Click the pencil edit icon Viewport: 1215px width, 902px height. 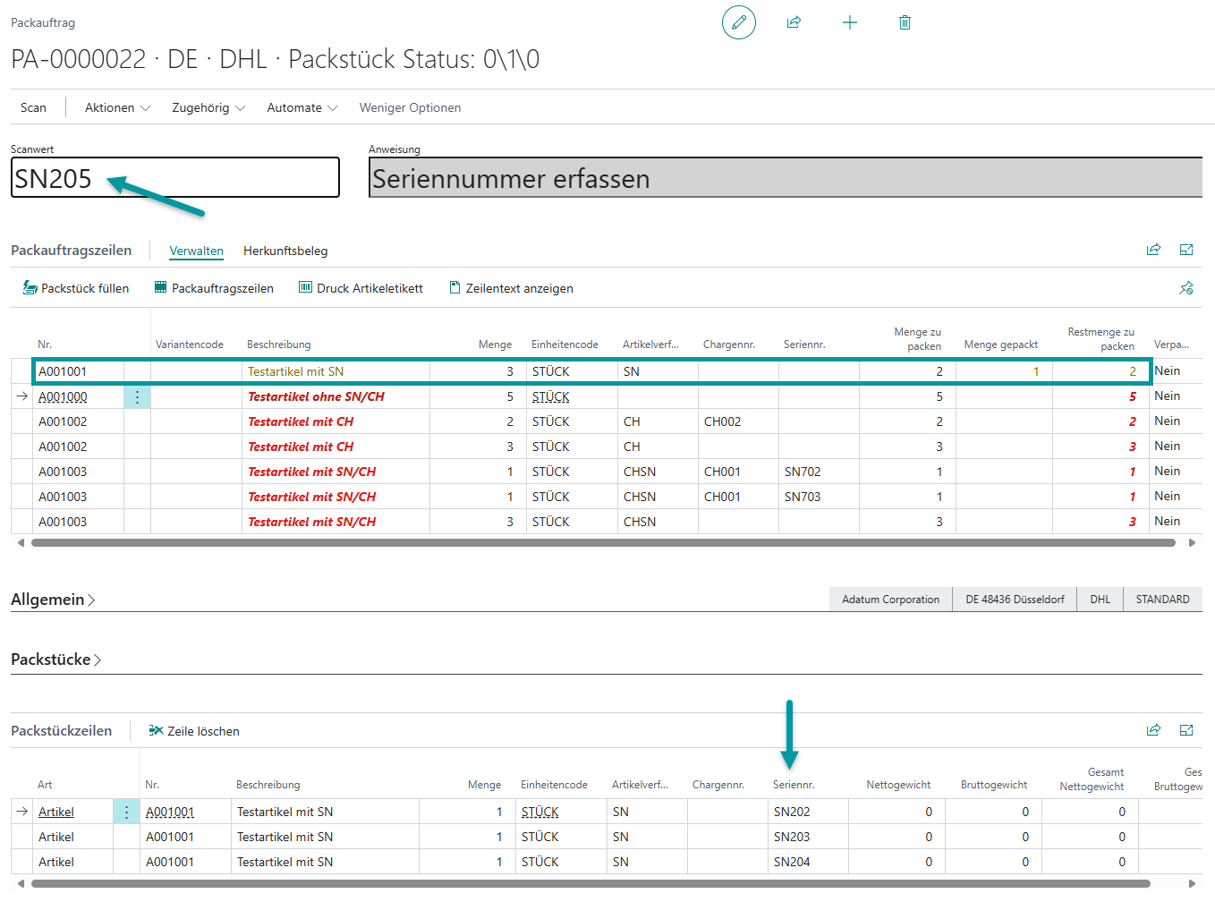coord(738,22)
